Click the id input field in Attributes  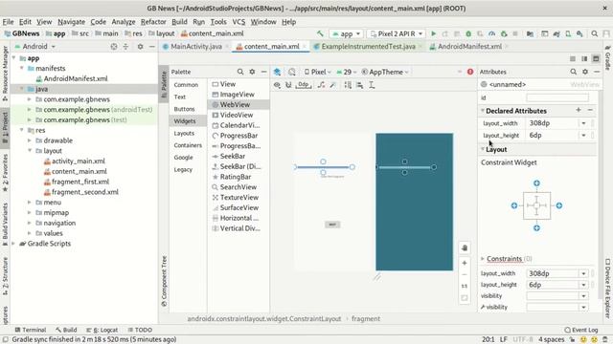pyautogui.click(x=557, y=97)
